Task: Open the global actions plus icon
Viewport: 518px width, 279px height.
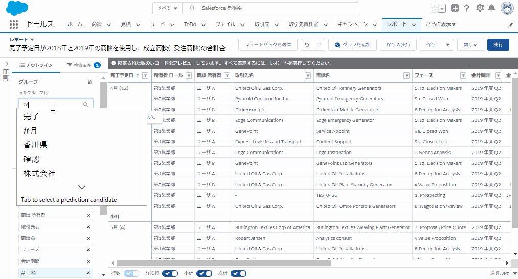Action: 455,8
